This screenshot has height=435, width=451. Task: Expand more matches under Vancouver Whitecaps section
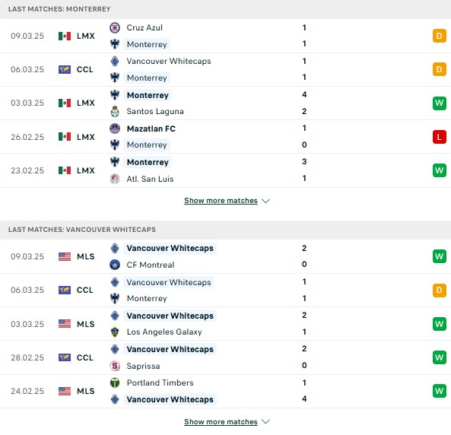pos(221,422)
